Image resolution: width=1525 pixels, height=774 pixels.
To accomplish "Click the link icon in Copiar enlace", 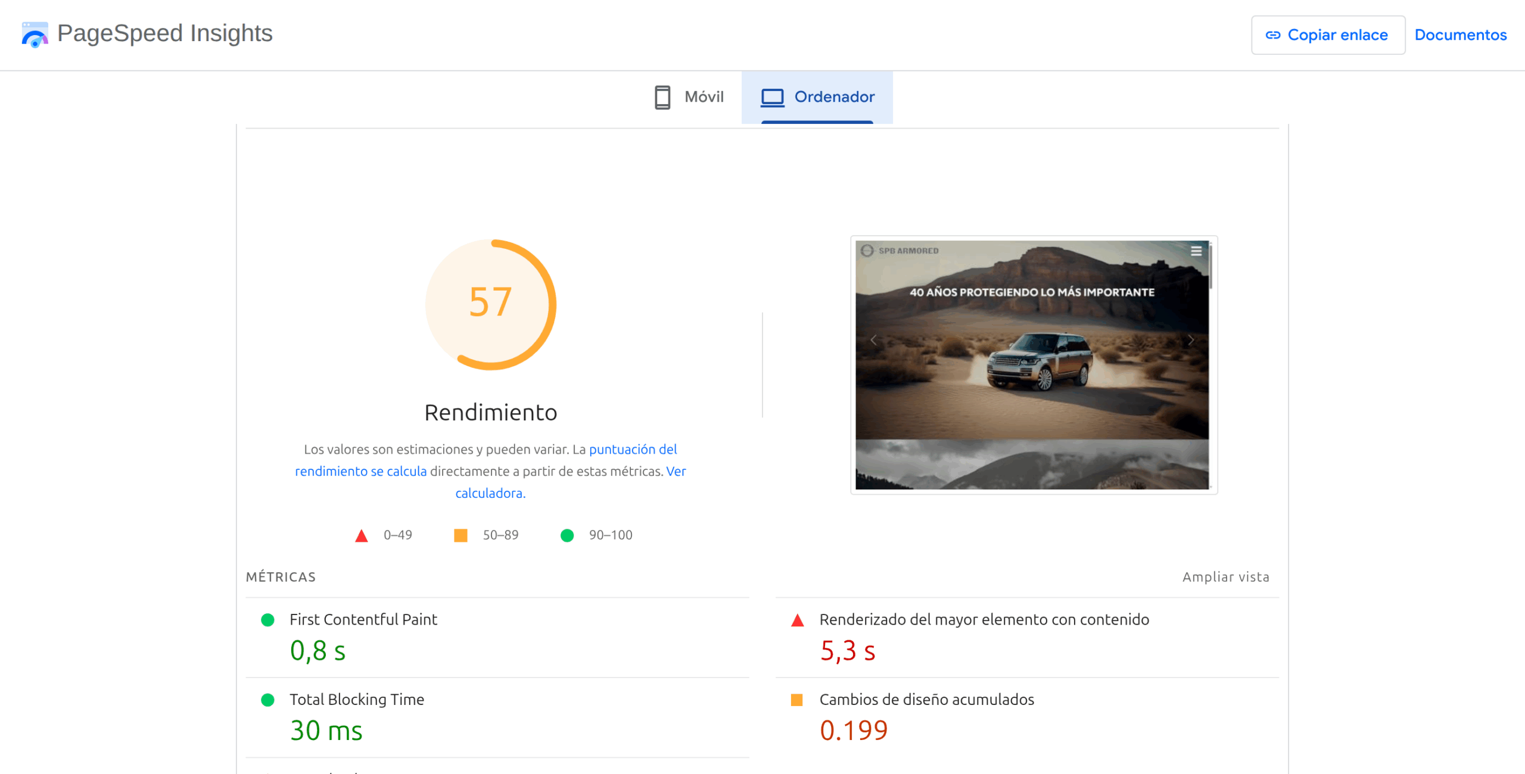I will point(1273,35).
